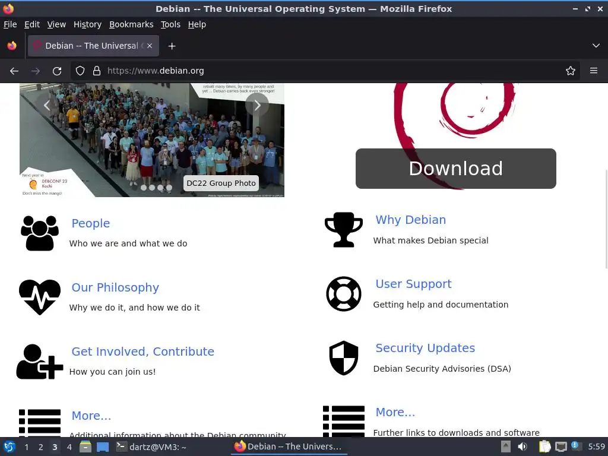Open the View menu
The width and height of the screenshot is (608, 456).
(56, 24)
